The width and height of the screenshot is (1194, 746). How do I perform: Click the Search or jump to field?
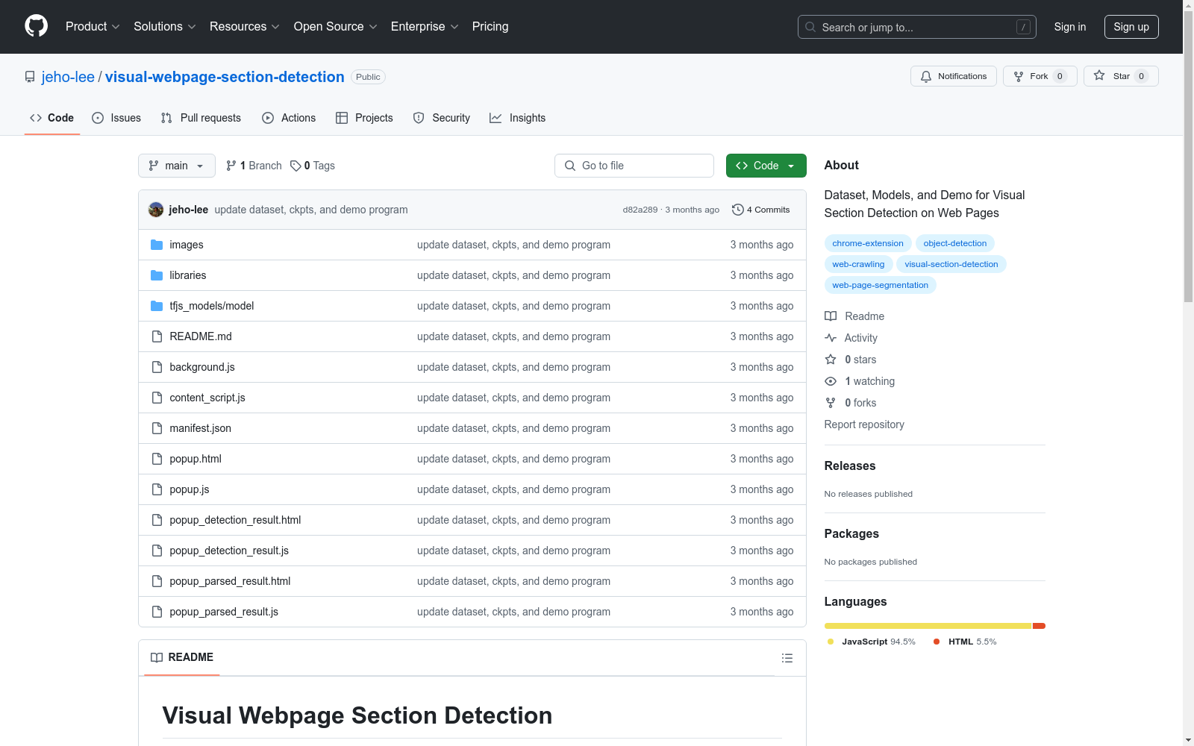point(917,27)
